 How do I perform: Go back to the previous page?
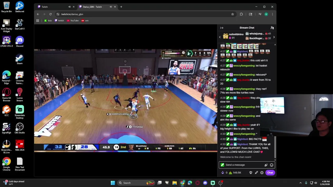click(38, 14)
